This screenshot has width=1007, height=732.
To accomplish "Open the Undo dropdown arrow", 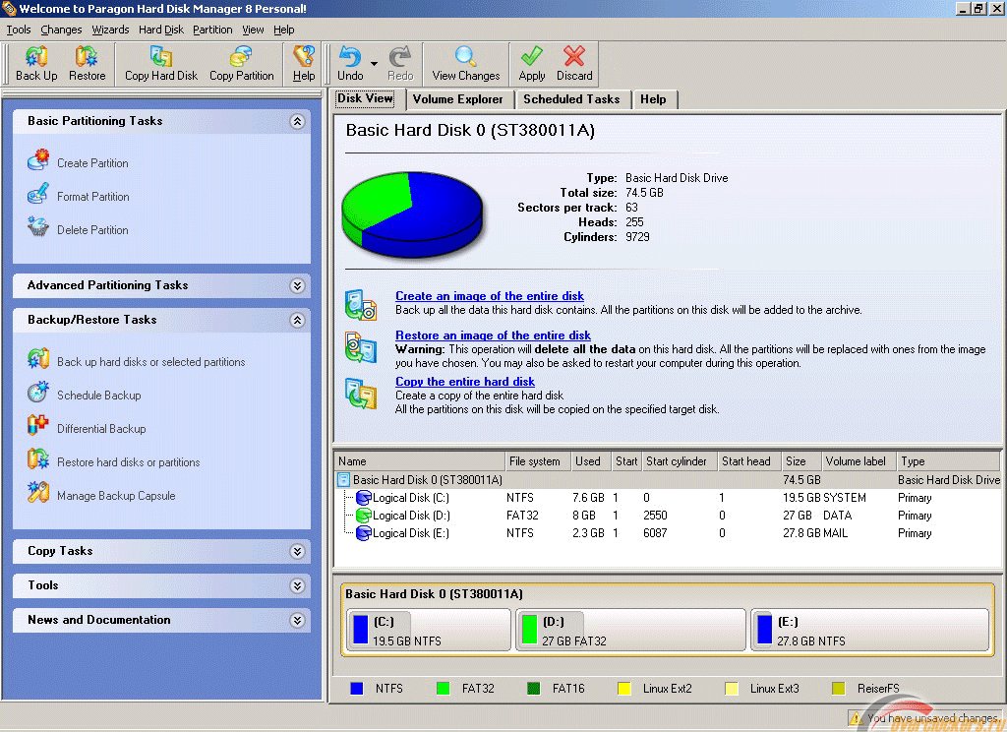I will click(x=375, y=65).
